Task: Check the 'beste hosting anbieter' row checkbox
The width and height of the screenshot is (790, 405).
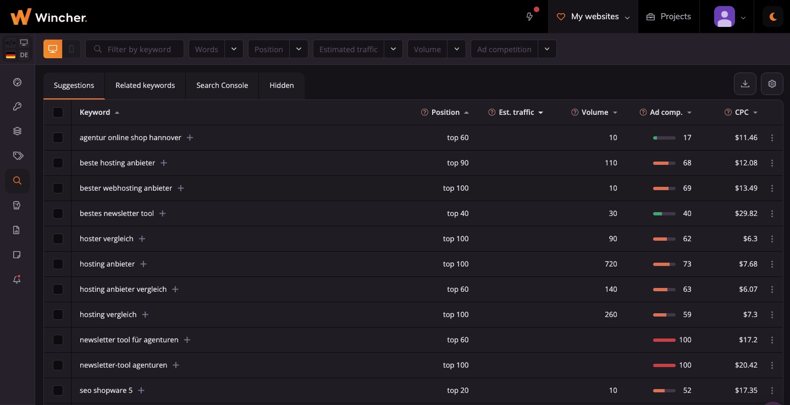Action: pos(58,163)
